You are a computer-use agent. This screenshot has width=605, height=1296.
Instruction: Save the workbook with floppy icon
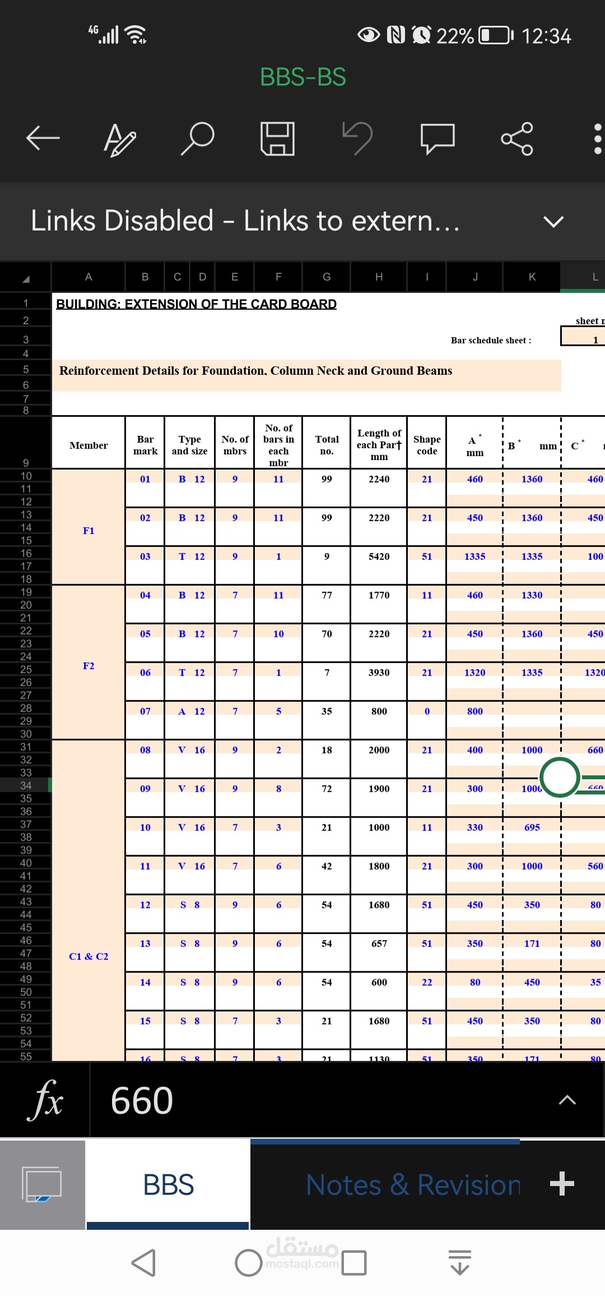tap(277, 139)
